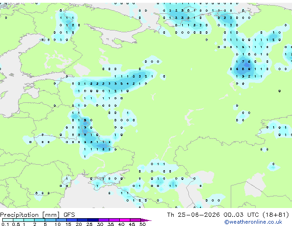Pick the 30–35 mm purple swatch

(x=103, y=220)
